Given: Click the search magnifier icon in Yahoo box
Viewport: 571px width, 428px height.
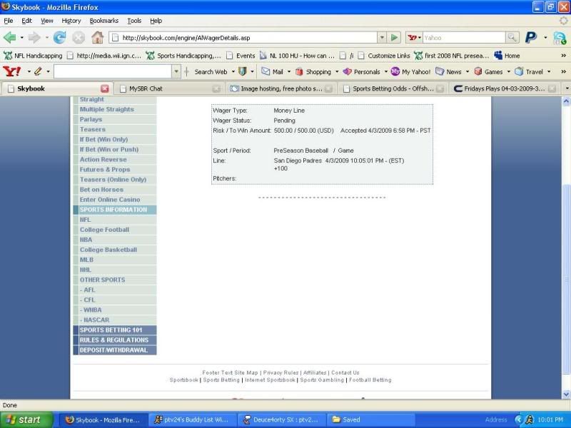Looking at the screenshot, I should point(512,38).
